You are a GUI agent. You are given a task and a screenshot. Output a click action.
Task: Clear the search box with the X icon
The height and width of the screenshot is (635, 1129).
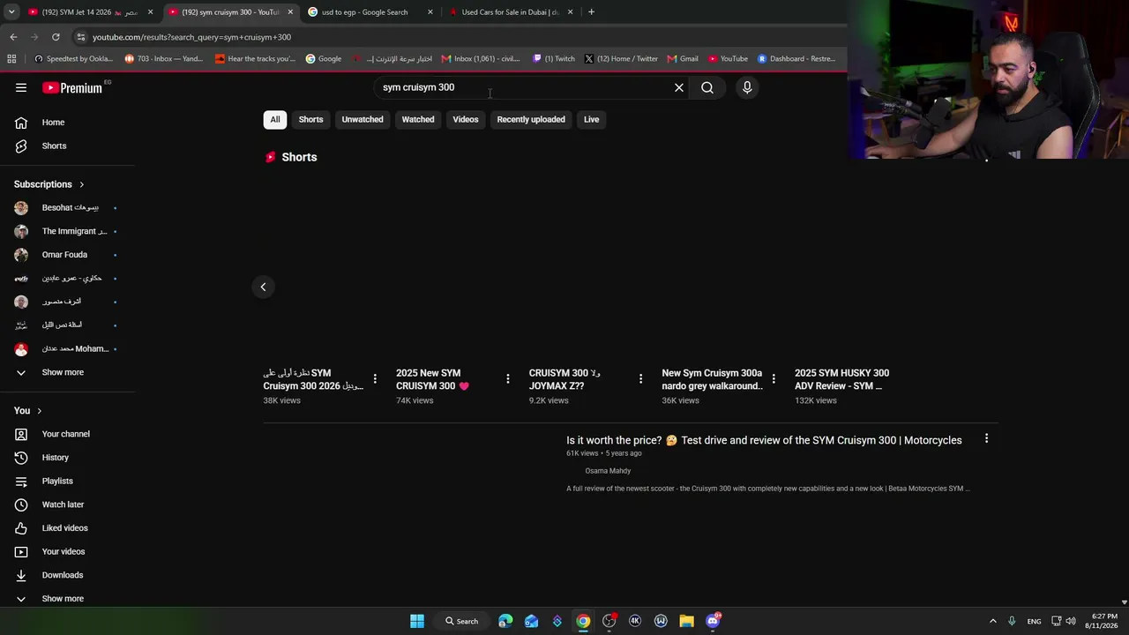pyautogui.click(x=679, y=87)
